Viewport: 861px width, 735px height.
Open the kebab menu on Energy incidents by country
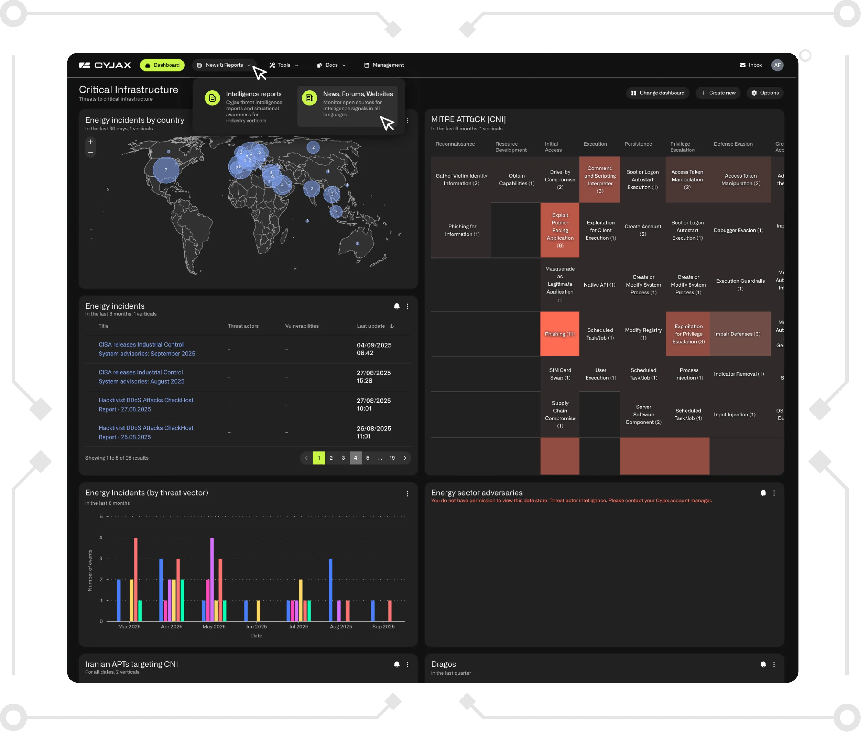[407, 121]
